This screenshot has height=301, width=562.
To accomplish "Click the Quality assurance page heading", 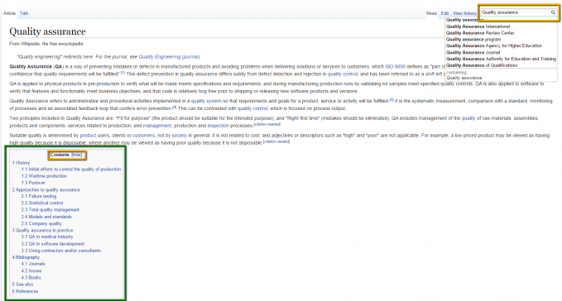I will click(48, 31).
